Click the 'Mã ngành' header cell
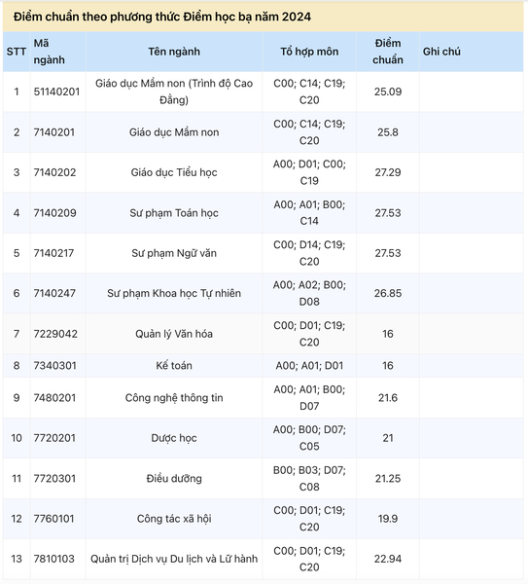Screen dimensions: 528x584 point(49,52)
